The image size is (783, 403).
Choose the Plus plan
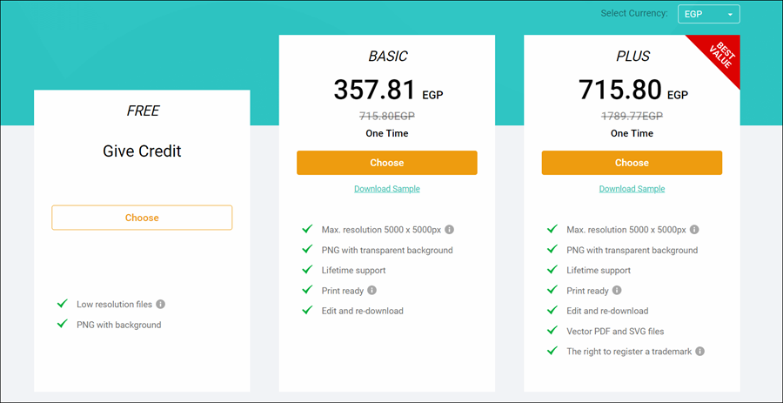tap(632, 163)
